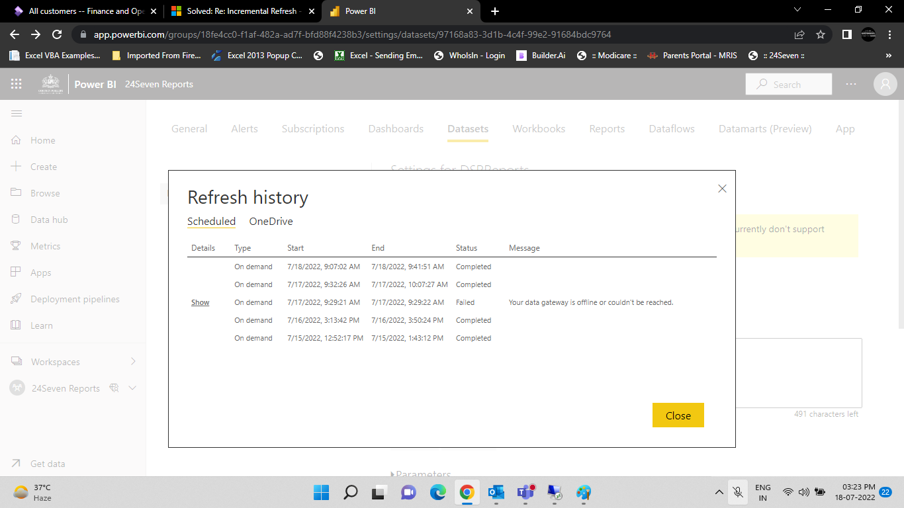Click Get data at sidebar bottom

click(x=48, y=464)
